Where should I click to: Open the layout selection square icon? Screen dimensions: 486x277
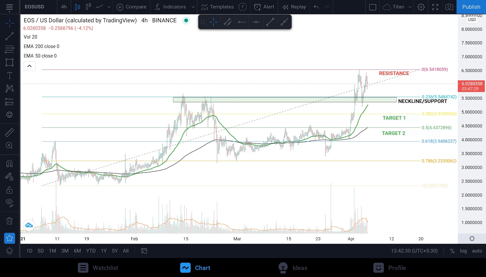point(373,7)
